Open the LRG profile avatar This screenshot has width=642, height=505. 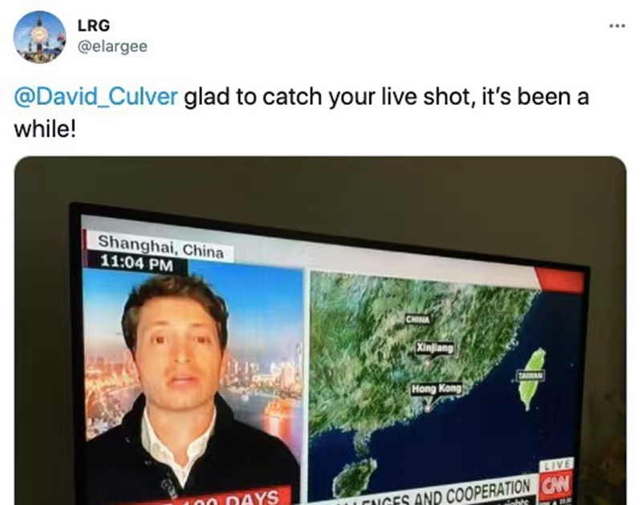[x=39, y=37]
